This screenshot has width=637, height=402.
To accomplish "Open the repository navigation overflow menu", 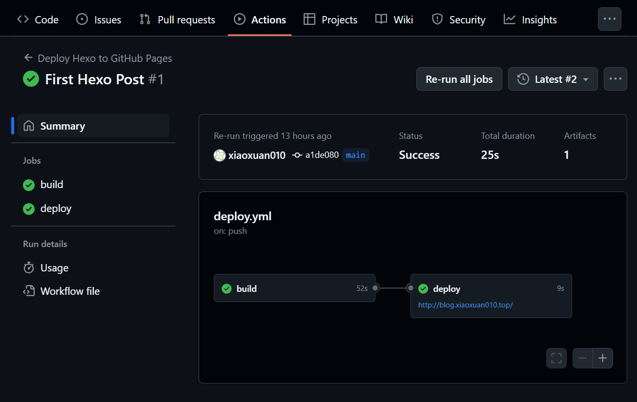I will 609,19.
